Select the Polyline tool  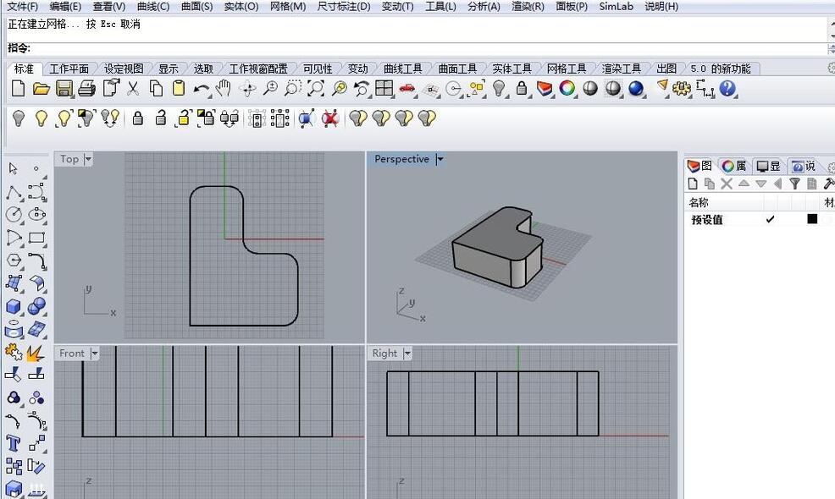[x=14, y=192]
